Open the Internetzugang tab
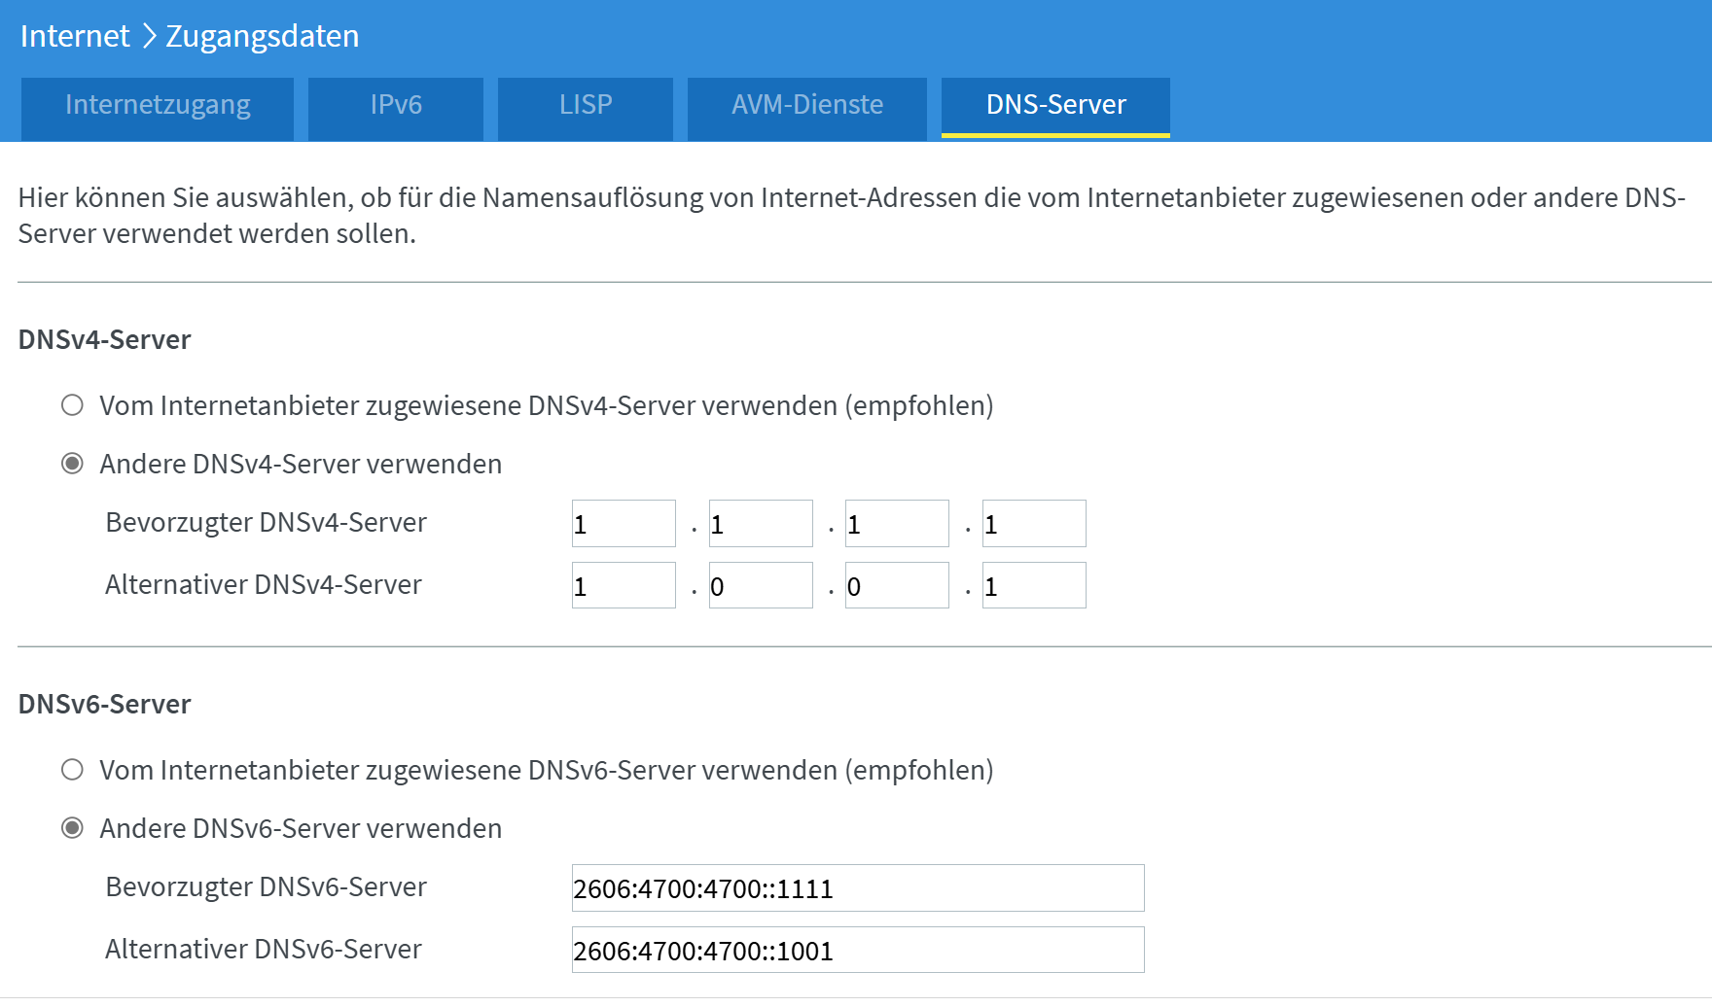Image resolution: width=1712 pixels, height=1007 pixels. pyautogui.click(x=158, y=105)
